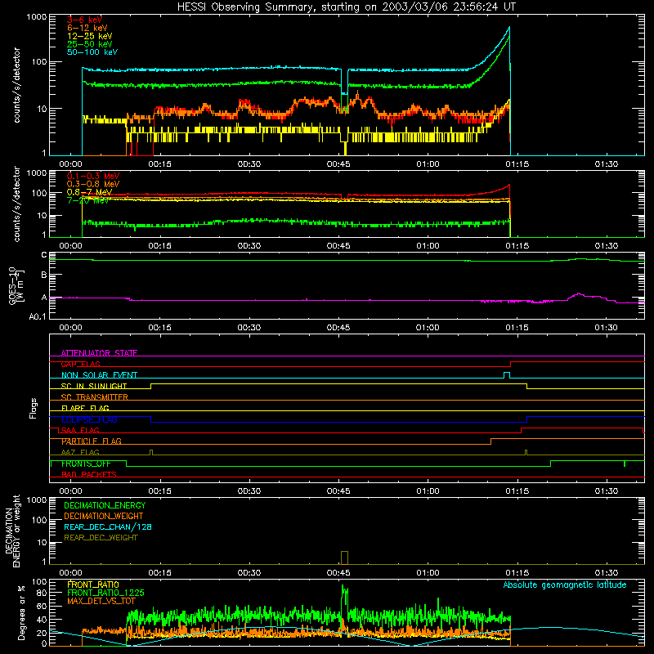Click the '01:15' tick label under top panel
Screen dimensions: 654x654
(517, 164)
